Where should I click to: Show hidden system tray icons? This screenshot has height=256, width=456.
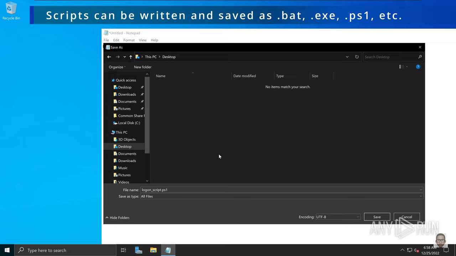tap(402, 250)
